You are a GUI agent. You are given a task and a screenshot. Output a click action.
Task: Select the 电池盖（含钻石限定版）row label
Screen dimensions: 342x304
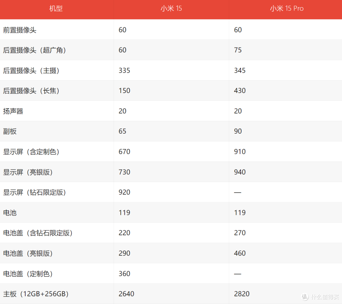pos(38,233)
